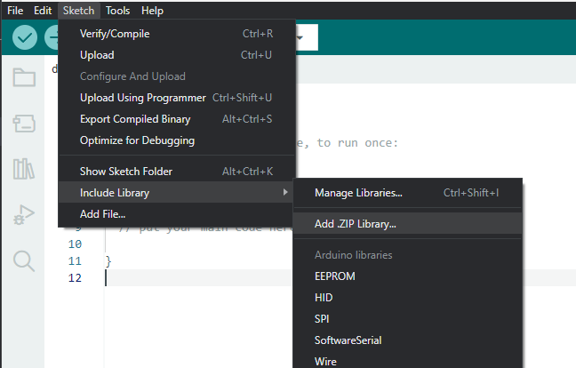576x368 pixels.
Task: Open the Boards Manager sidebar icon
Action: 24,124
